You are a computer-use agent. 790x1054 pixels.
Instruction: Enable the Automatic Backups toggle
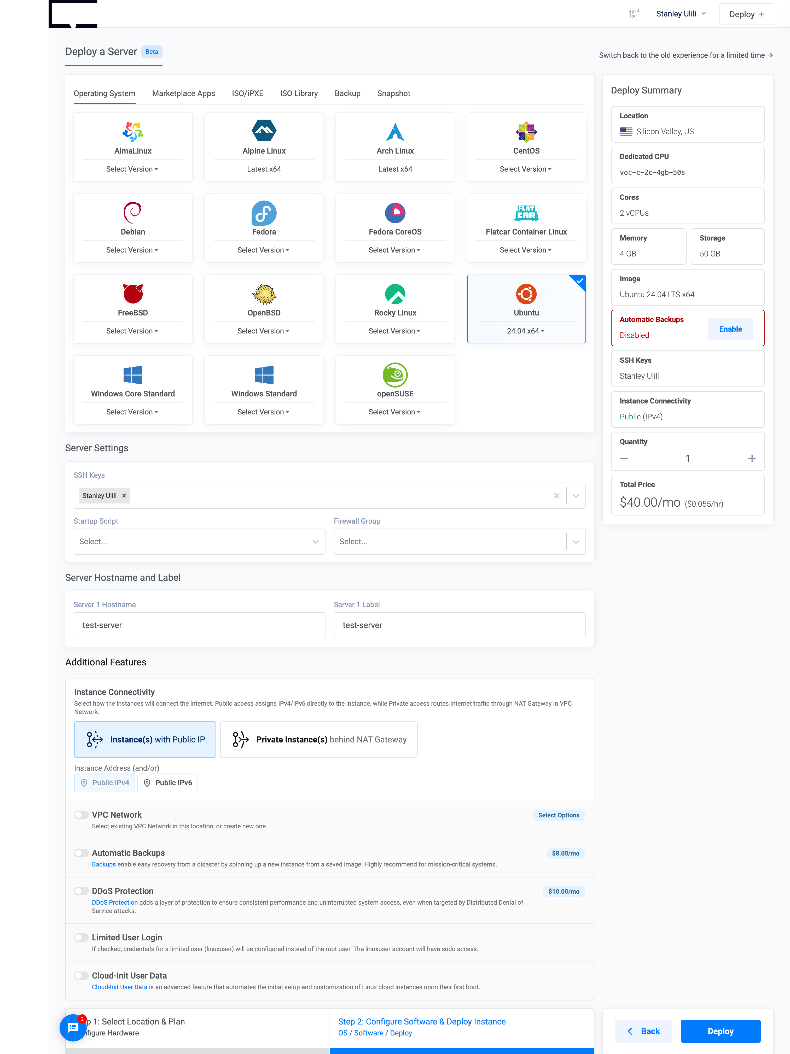[81, 853]
